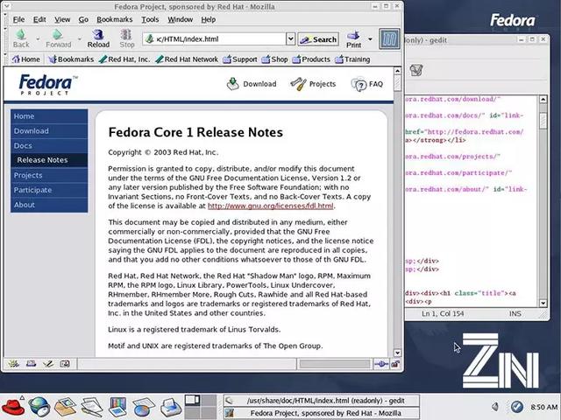Click the Mozilla page scrollbar down arrow
The image size is (561, 420).
397,353
